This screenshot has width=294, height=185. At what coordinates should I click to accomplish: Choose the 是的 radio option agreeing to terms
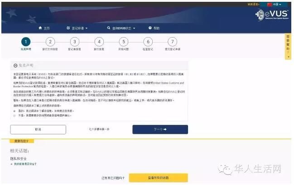click(x=14, y=111)
